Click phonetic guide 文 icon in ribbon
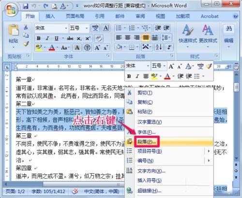Image resolution: width=242 pixels, height=198 pixels. (95, 28)
